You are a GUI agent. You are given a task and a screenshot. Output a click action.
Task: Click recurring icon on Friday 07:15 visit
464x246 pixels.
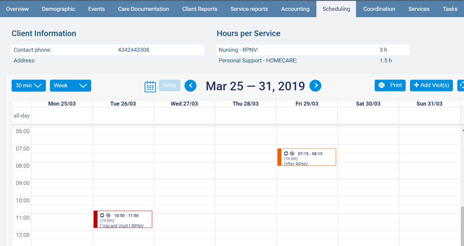pos(286,154)
